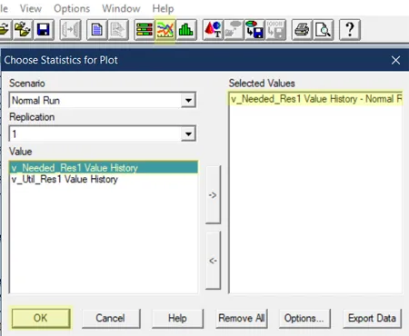
Task: Click the greyed-out speech bubble icon
Action: pyautogui.click(x=234, y=30)
